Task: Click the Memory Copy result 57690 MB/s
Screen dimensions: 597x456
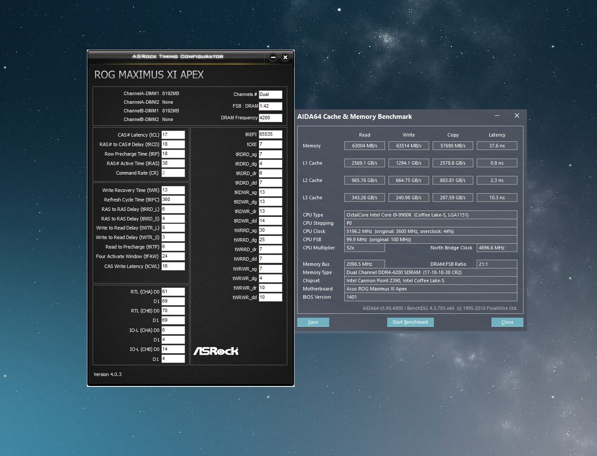Action: click(x=453, y=146)
